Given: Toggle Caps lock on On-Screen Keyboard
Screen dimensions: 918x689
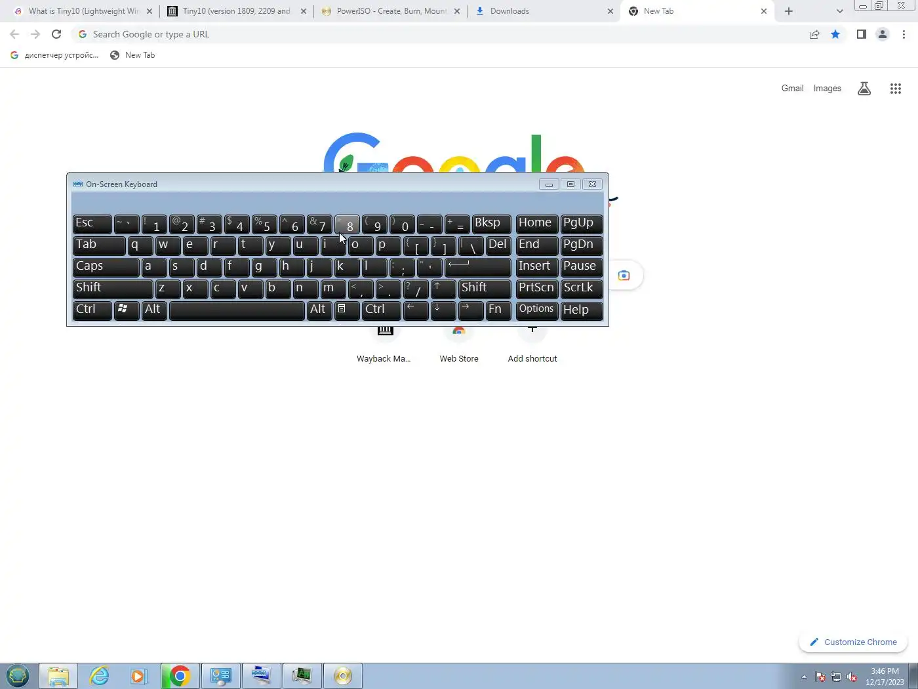Looking at the screenshot, I should 106,267.
